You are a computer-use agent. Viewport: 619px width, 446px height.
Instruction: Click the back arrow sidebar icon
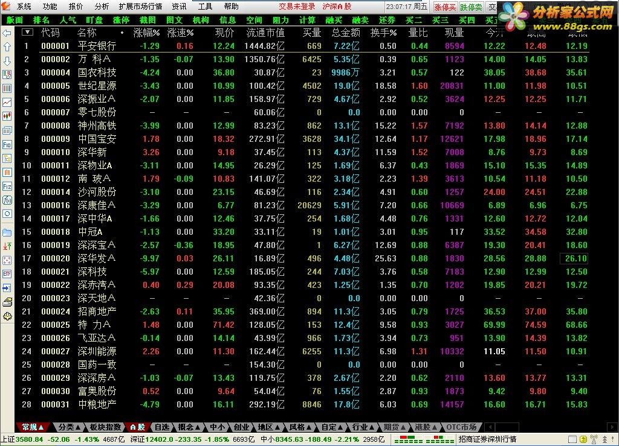pos(7,33)
